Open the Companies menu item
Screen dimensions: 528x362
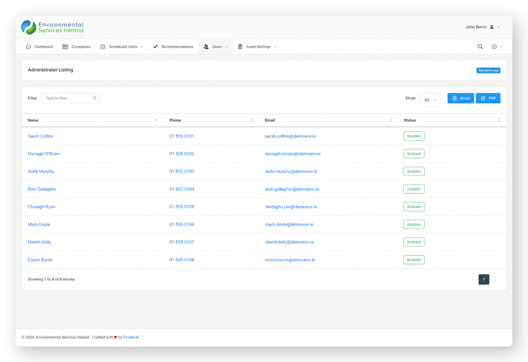(76, 47)
